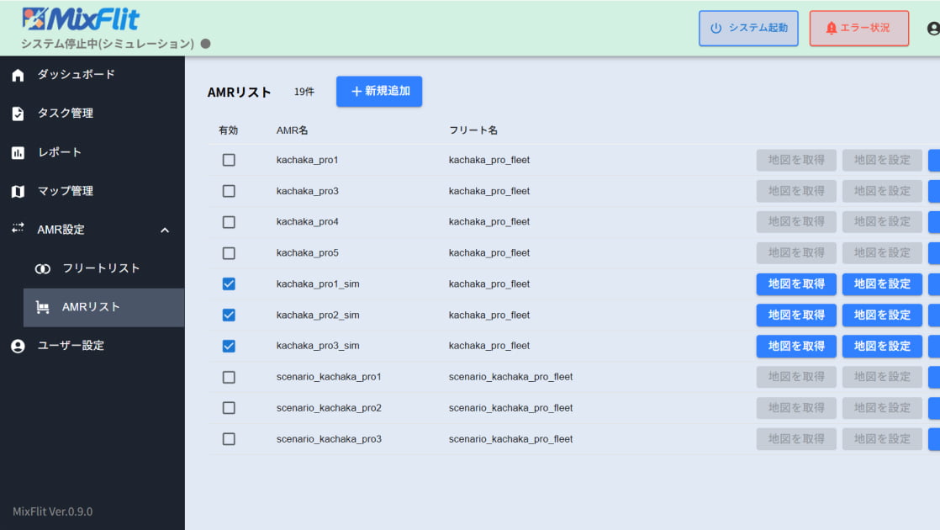Image resolution: width=940 pixels, height=530 pixels.
Task: Click the report chart icon
Action: click(18, 153)
